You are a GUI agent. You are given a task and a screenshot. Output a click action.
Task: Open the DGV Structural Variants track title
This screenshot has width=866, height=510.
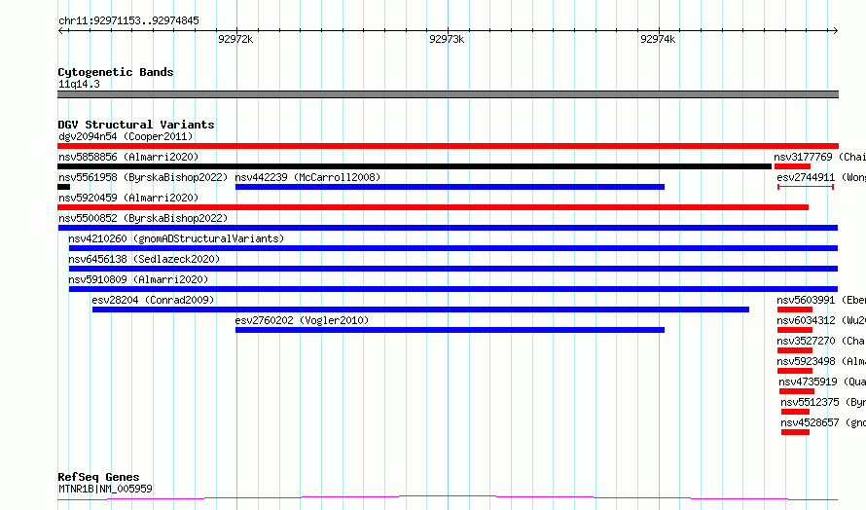click(x=136, y=125)
